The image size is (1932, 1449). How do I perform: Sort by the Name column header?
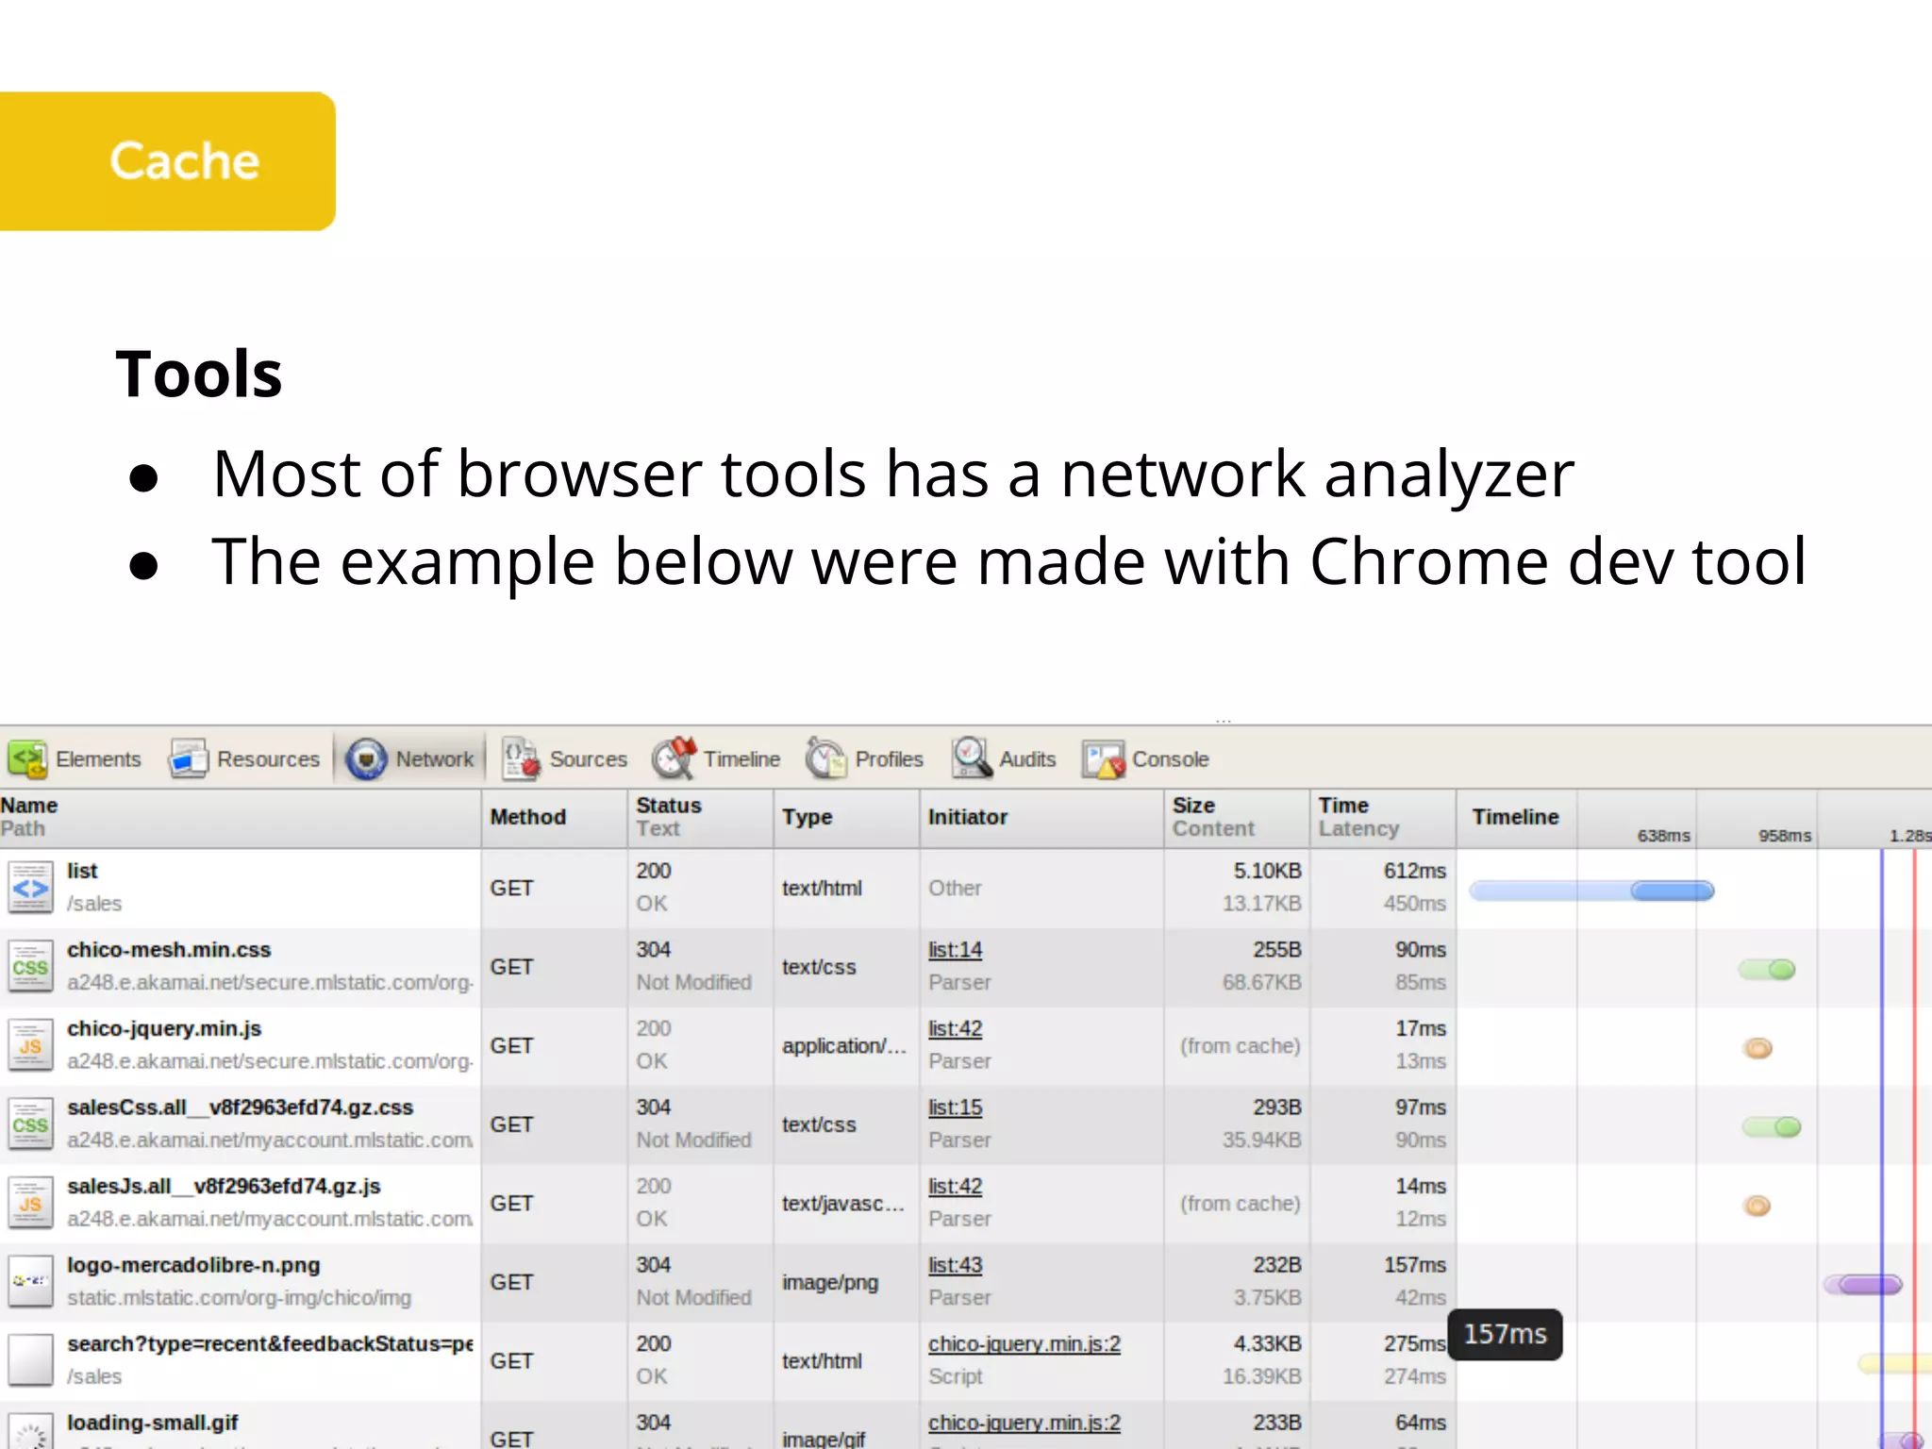[240, 818]
